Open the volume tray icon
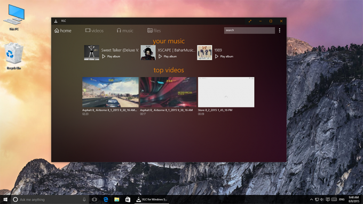This screenshot has width=363, height=204. point(322,199)
